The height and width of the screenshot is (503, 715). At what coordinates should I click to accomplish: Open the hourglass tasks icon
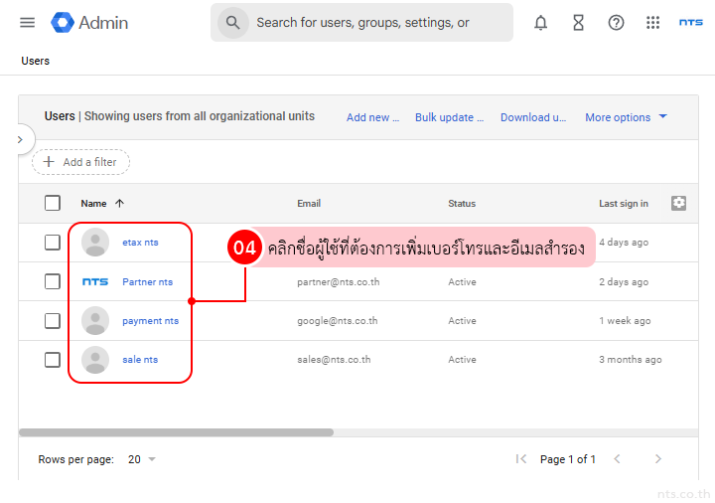coord(578,22)
